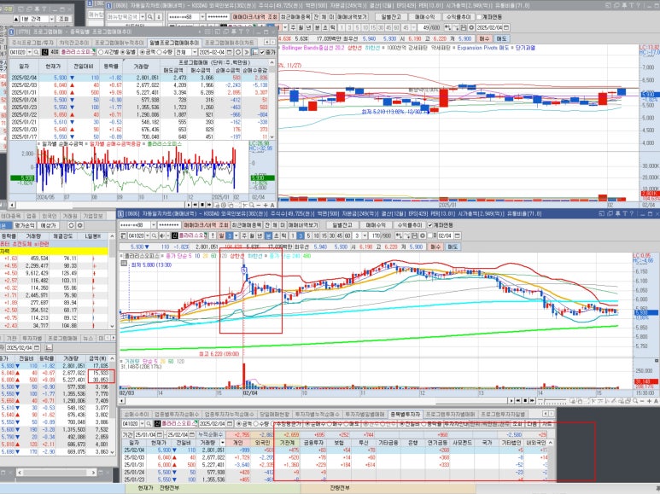Image resolution: width=660 pixels, height=494 pixels.
Task: Click the settings gear icon in upper chart toolbar
Action: [471, 27]
